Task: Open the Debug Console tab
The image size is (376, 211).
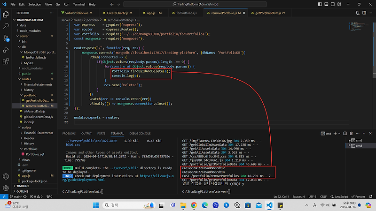Action: [140, 134]
